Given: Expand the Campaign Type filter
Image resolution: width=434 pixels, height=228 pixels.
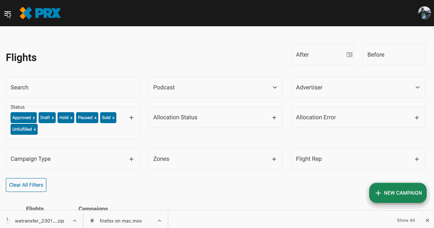Looking at the screenshot, I should pyautogui.click(x=131, y=159).
